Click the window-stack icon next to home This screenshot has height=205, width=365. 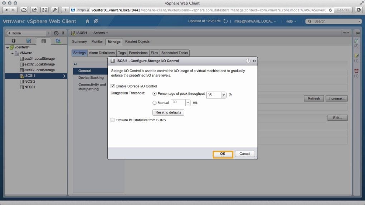point(96,21)
